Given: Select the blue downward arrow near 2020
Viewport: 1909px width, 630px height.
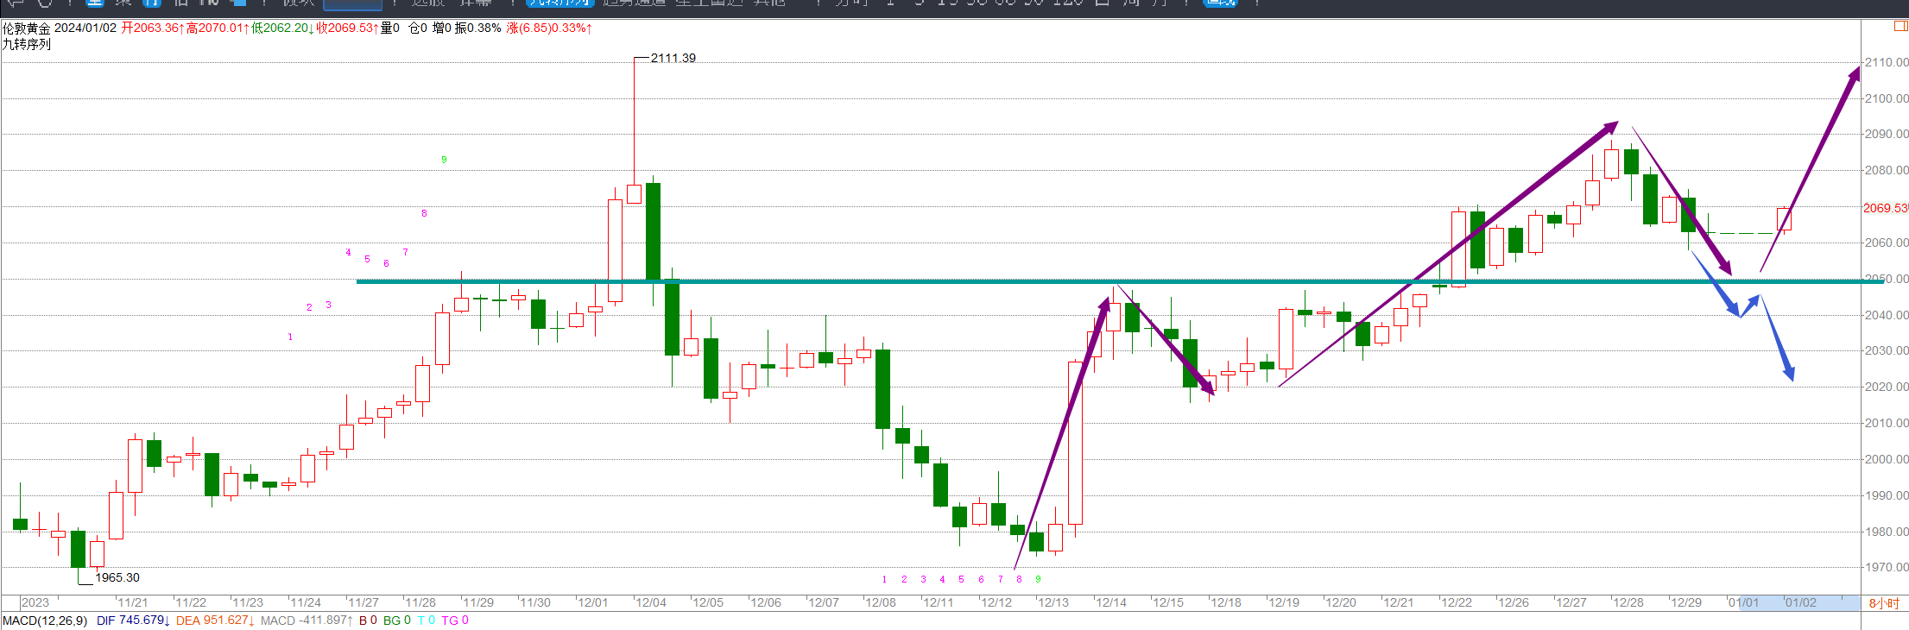Looking at the screenshot, I should coord(1779,341).
